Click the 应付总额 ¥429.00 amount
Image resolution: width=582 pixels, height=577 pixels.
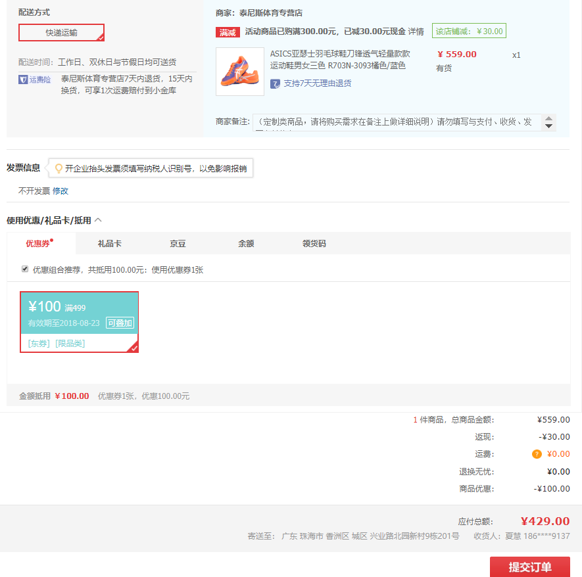tap(545, 521)
